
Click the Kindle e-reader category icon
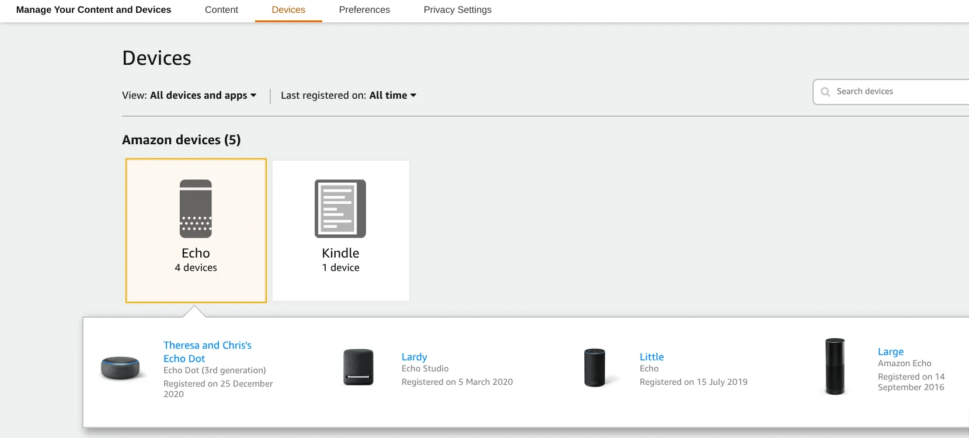click(340, 208)
